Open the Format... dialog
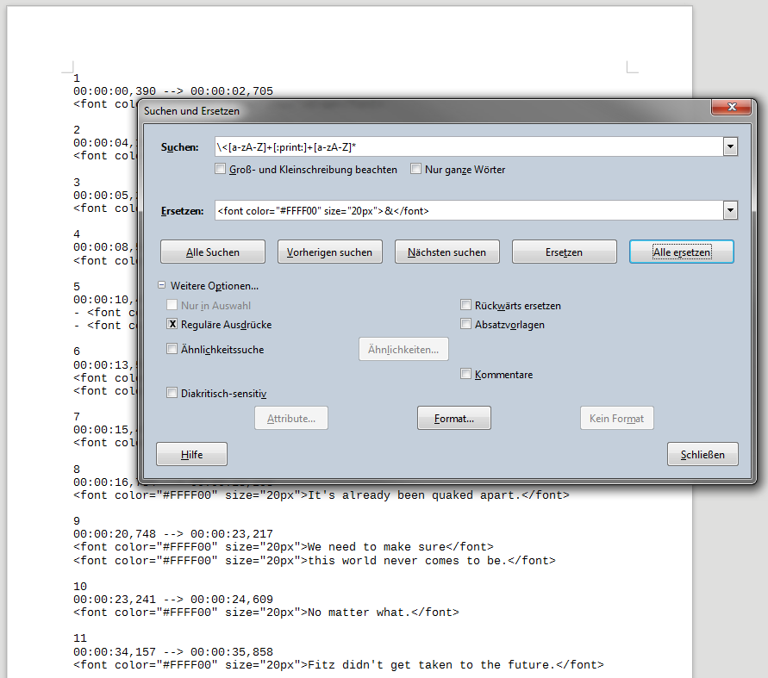The height and width of the screenshot is (678, 768). [454, 418]
